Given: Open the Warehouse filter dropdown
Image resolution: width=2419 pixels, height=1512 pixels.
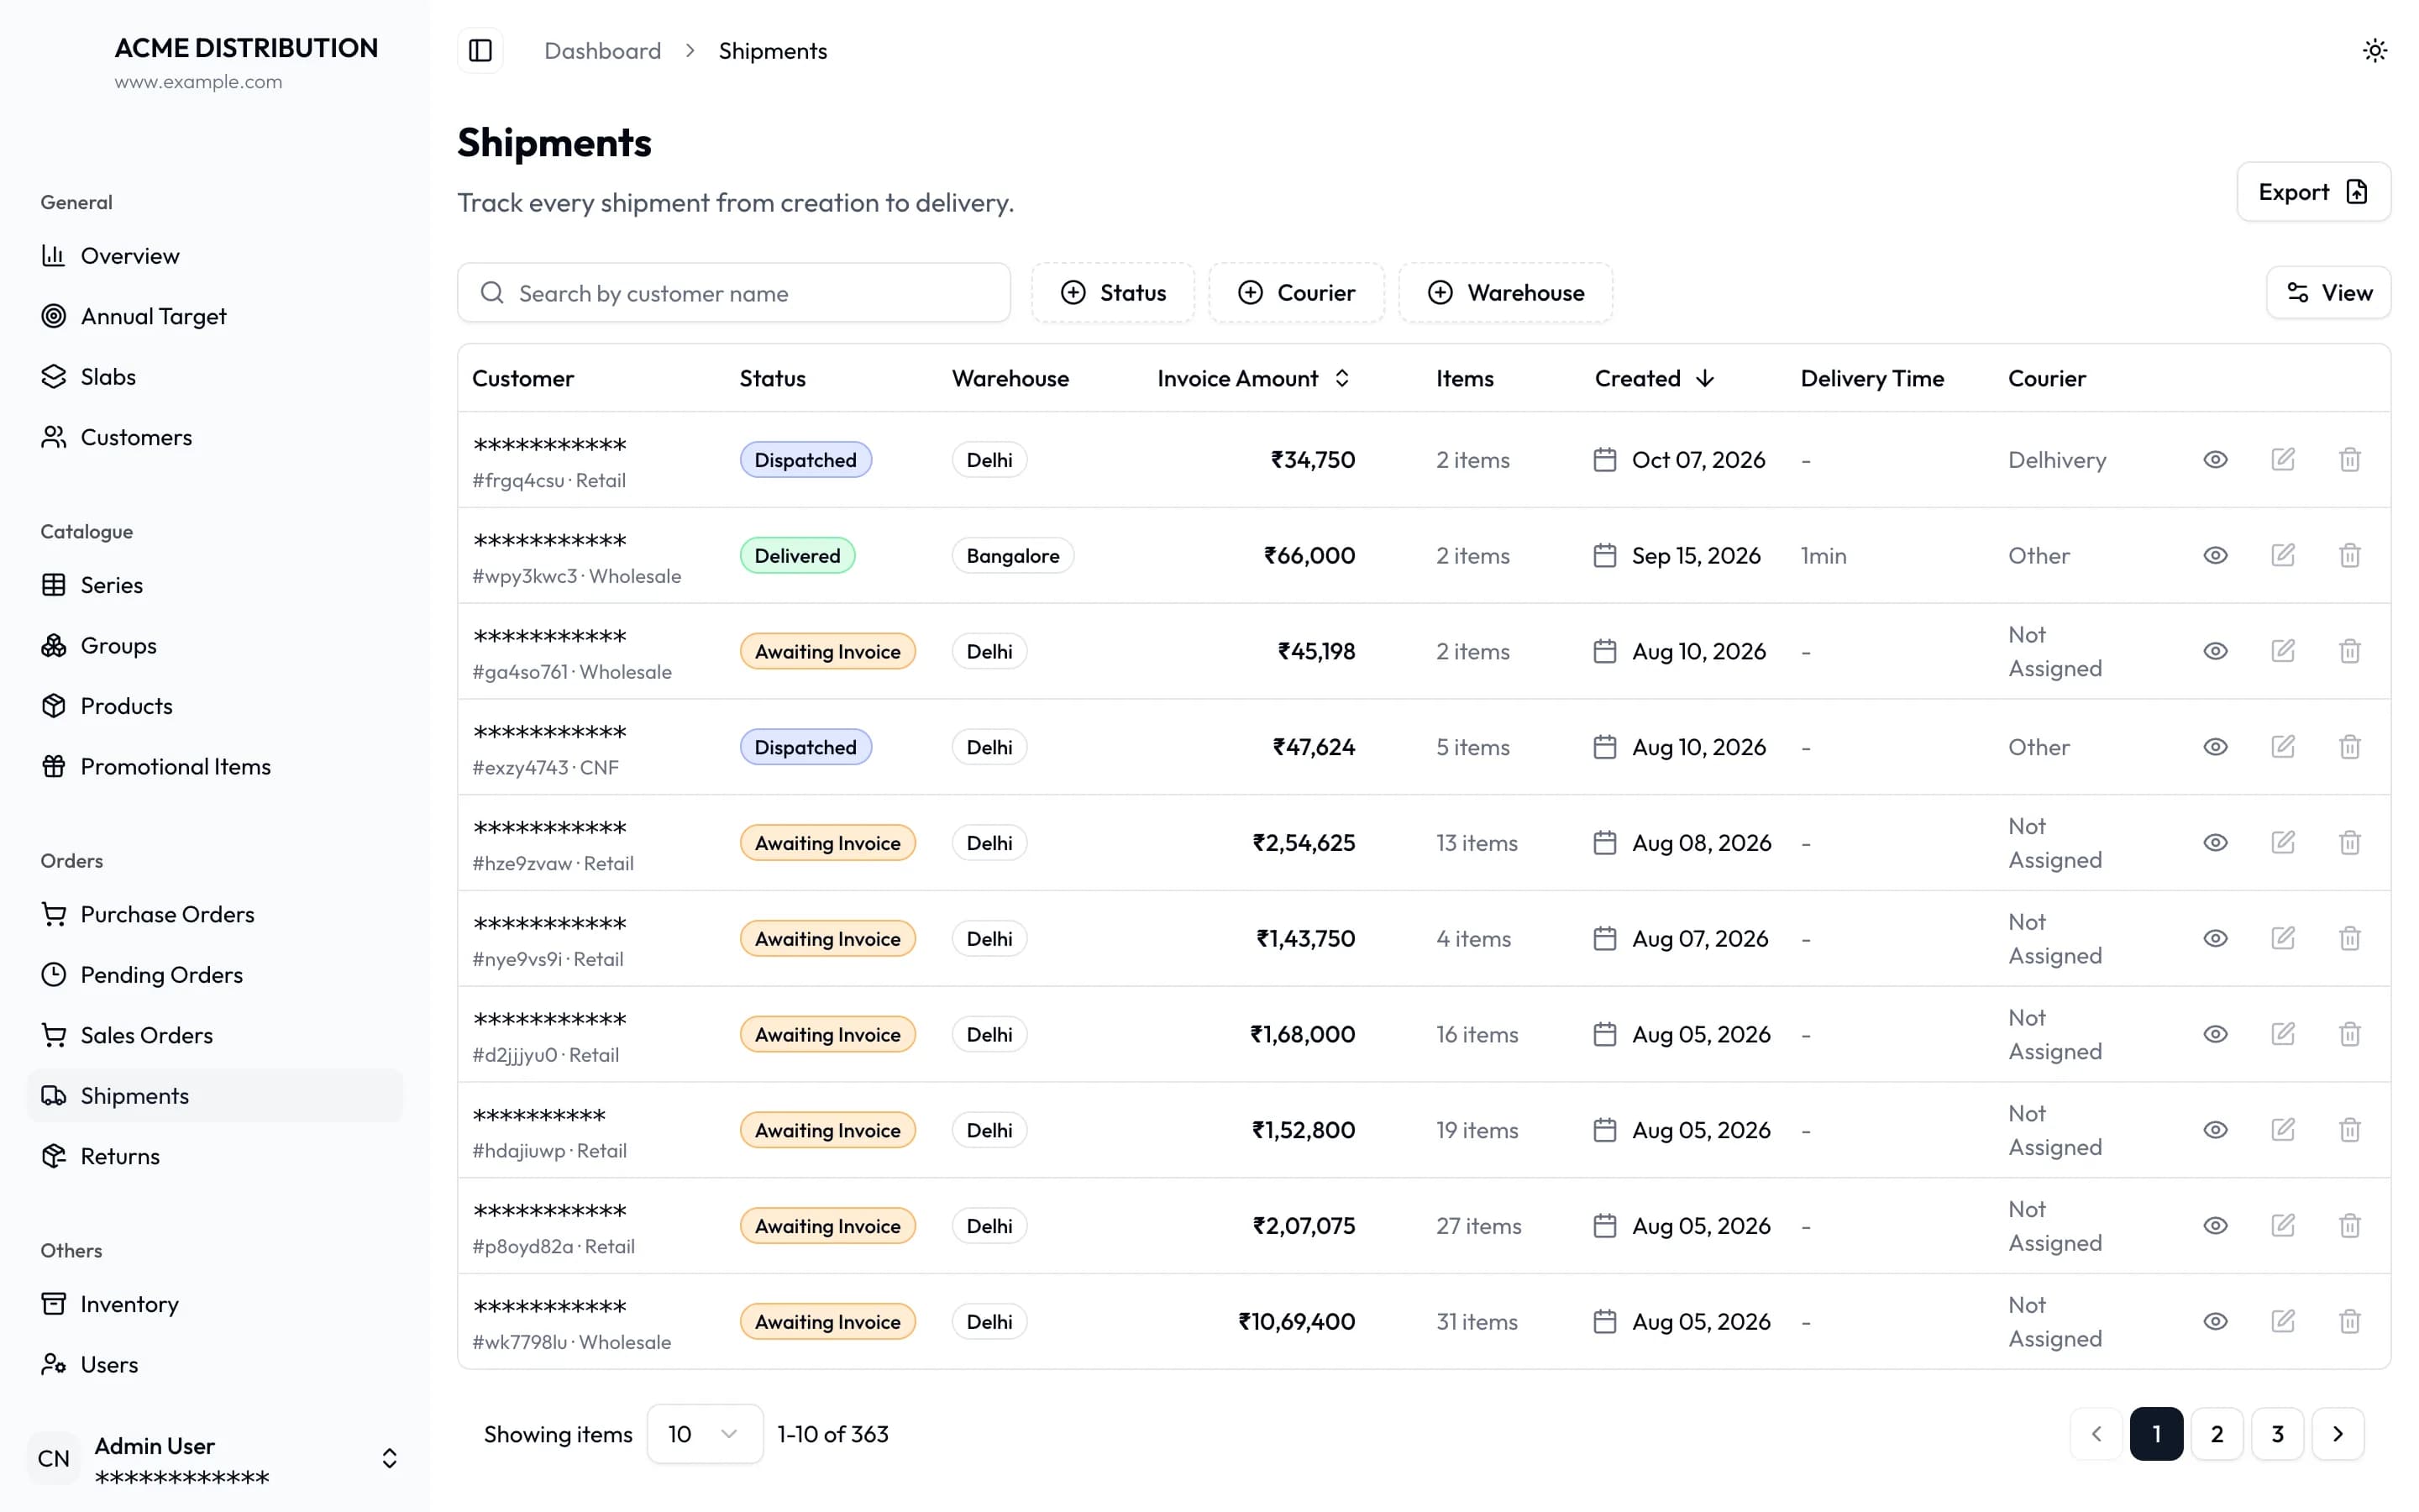Looking at the screenshot, I should tap(1505, 293).
